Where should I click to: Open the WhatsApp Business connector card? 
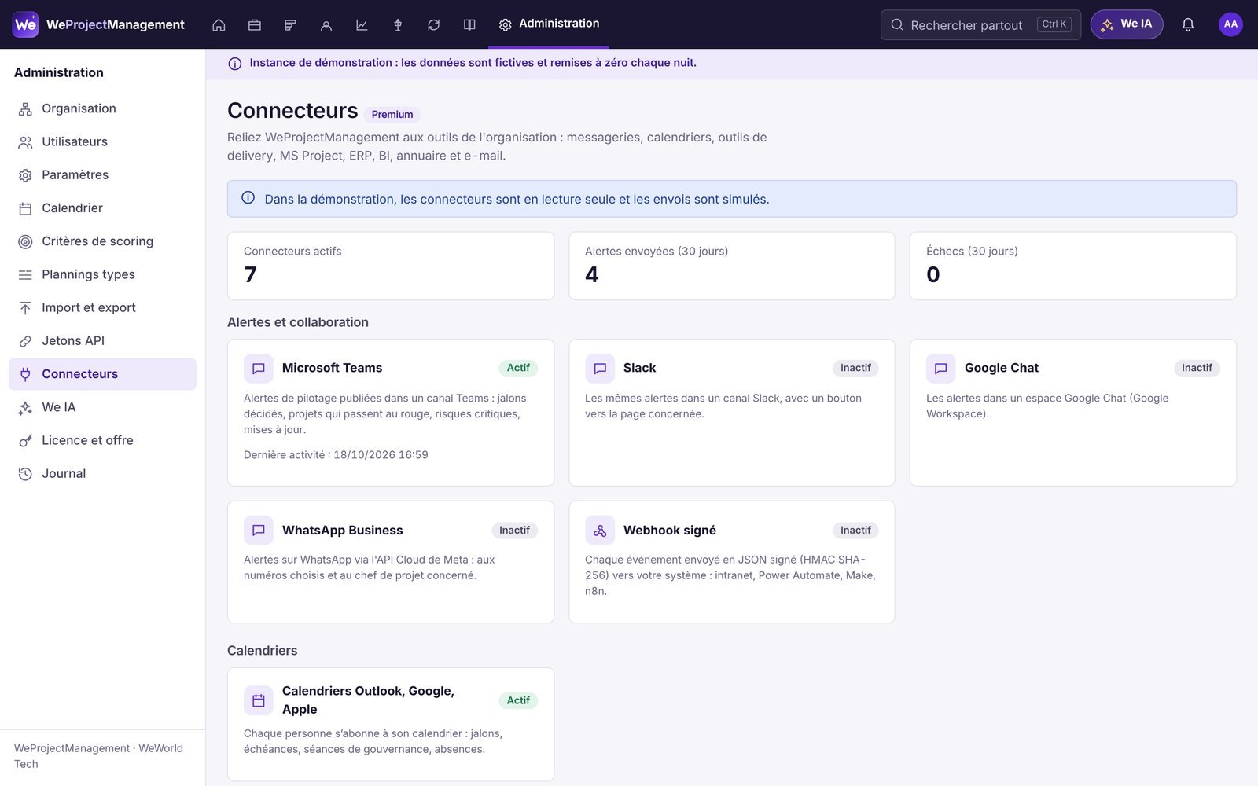391,562
